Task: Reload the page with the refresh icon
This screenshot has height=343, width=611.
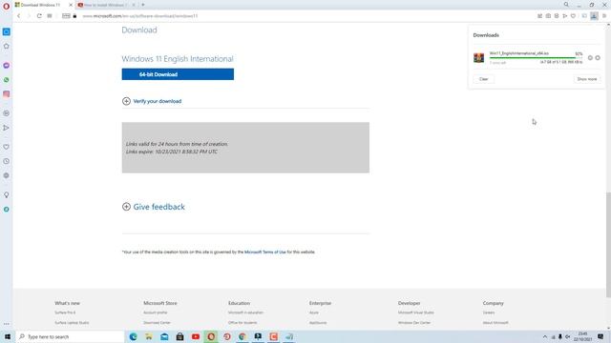Action: pos(39,16)
